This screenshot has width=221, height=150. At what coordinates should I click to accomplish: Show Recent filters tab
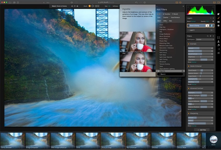point(175,14)
